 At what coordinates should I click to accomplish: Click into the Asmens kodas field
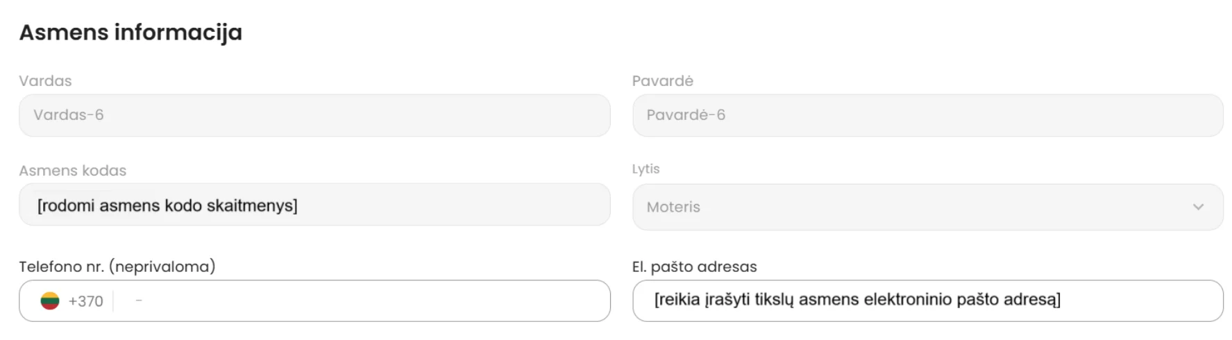click(314, 205)
